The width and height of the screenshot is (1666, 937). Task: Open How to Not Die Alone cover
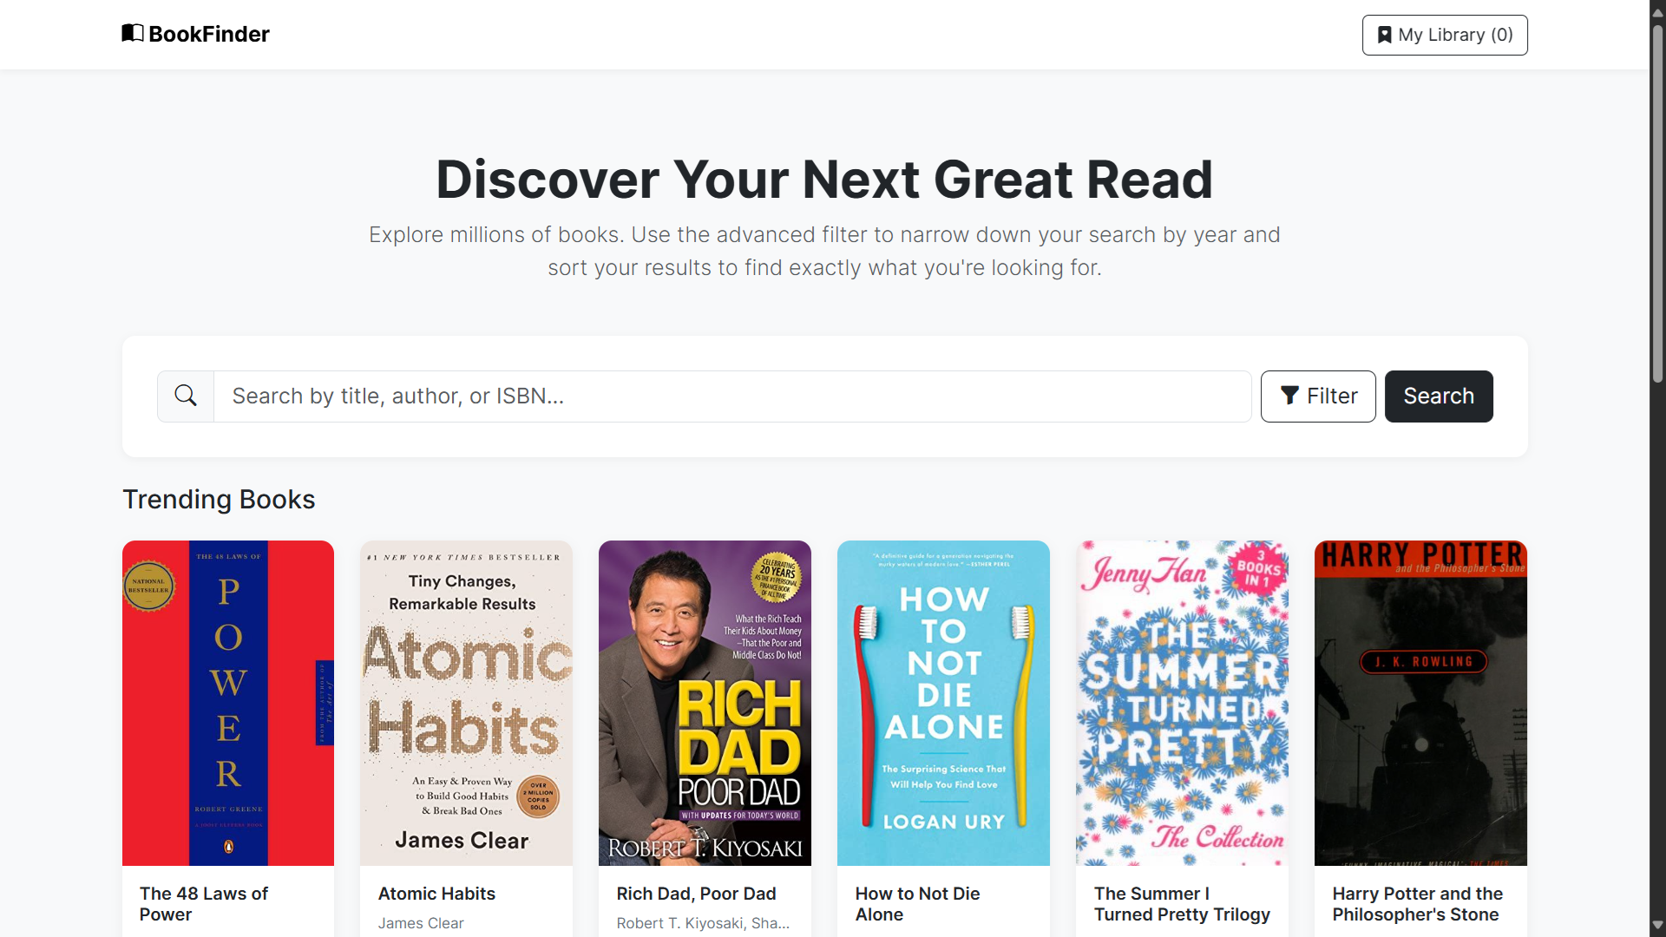[x=943, y=703]
